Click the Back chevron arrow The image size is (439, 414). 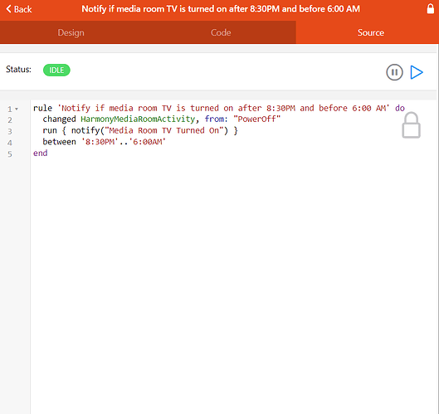8,9
